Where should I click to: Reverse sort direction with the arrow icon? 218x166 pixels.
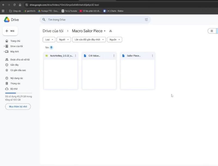point(51,48)
